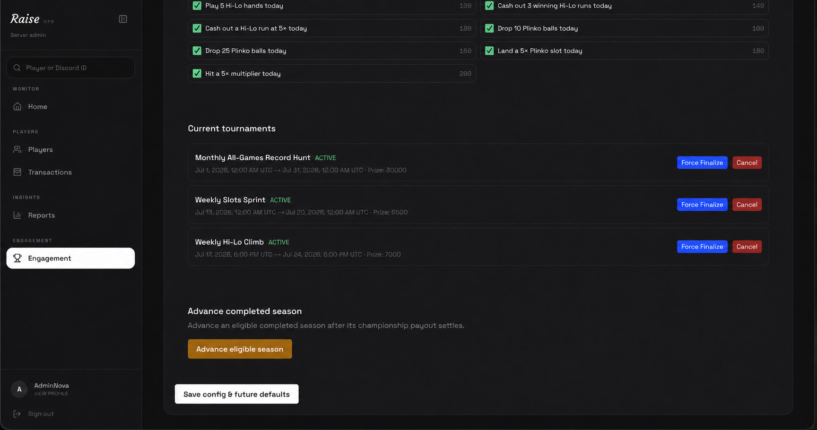Click the AdminNova username

point(52,386)
